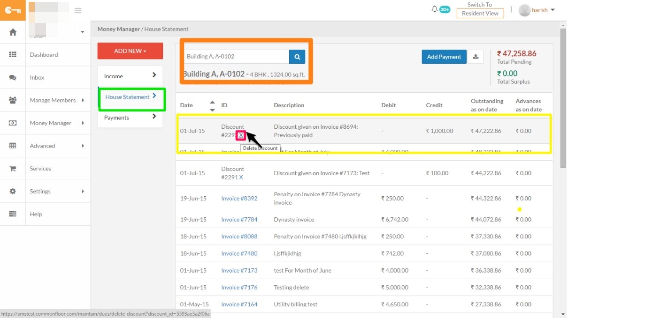Click the Services shopping cart icon
Screen dimensions: 645x318
coord(13,169)
